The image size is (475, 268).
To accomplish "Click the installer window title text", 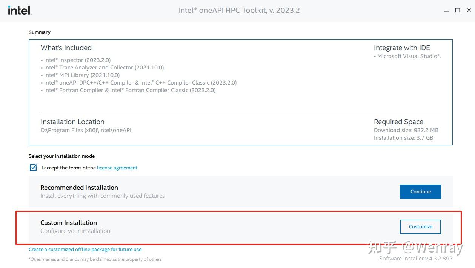I will pos(238,10).
